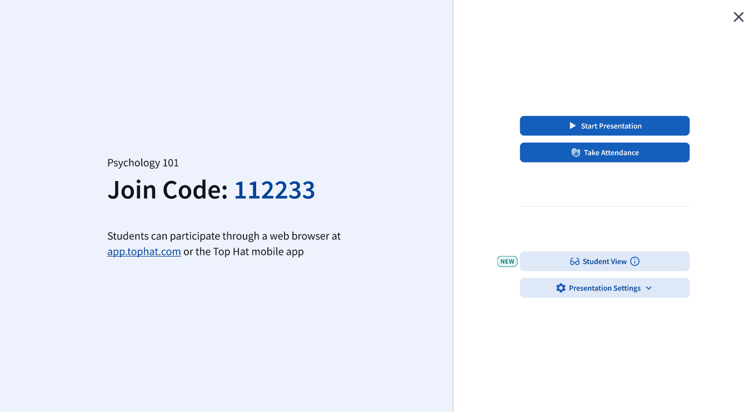This screenshot has height=412, width=754.
Task: Click the play triangle icon
Action: tap(573, 126)
